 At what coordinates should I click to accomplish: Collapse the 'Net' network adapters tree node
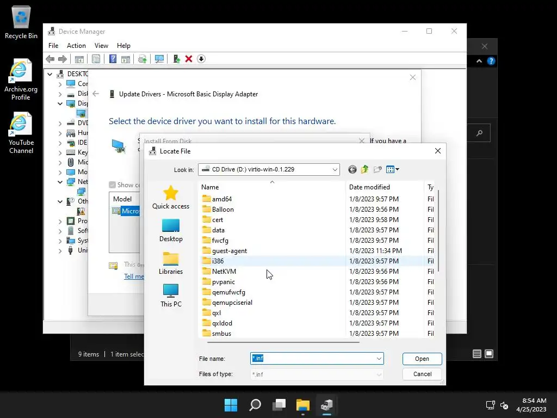pyautogui.click(x=60, y=182)
